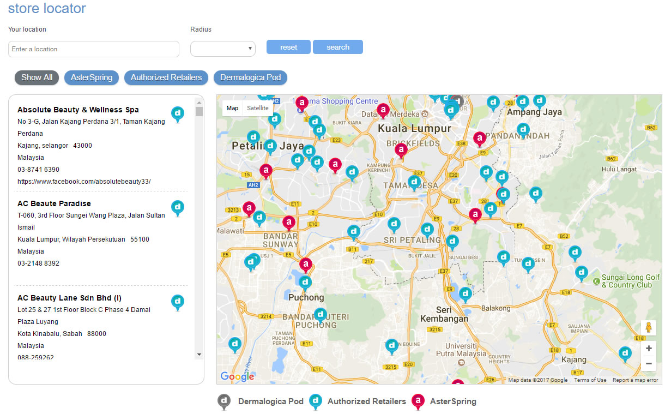
Task: Open the absolutebeauty33 Facebook link
Action: coord(84,182)
